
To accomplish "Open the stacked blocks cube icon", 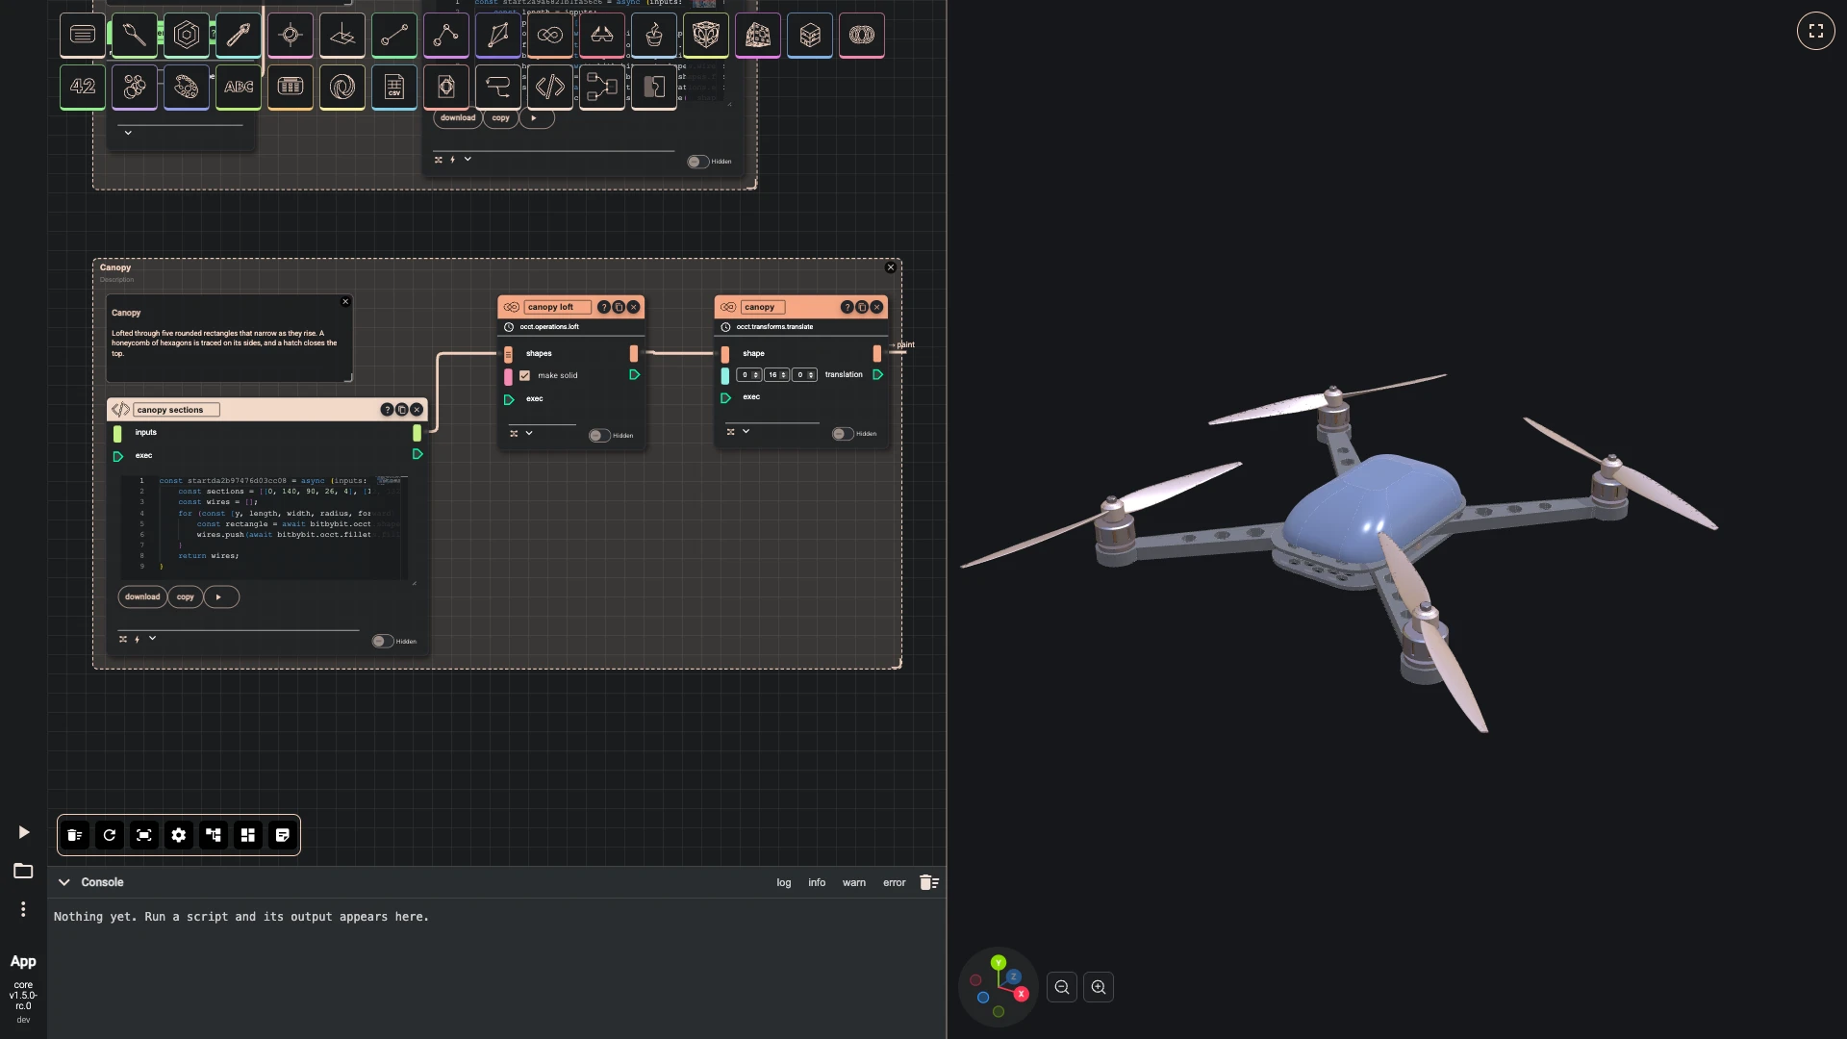I will coord(810,36).
